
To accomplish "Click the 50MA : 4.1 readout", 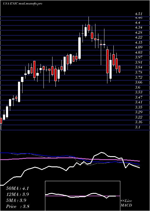I will [x=17, y=188].
